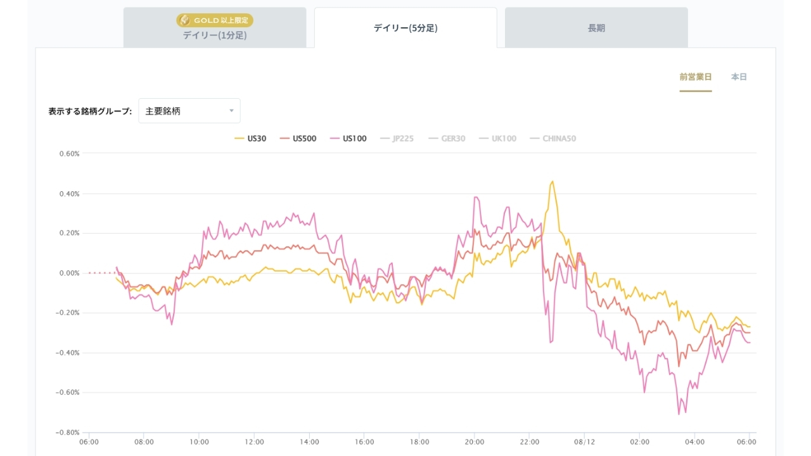
Task: Click the 04:00 time axis label
Action: point(695,442)
